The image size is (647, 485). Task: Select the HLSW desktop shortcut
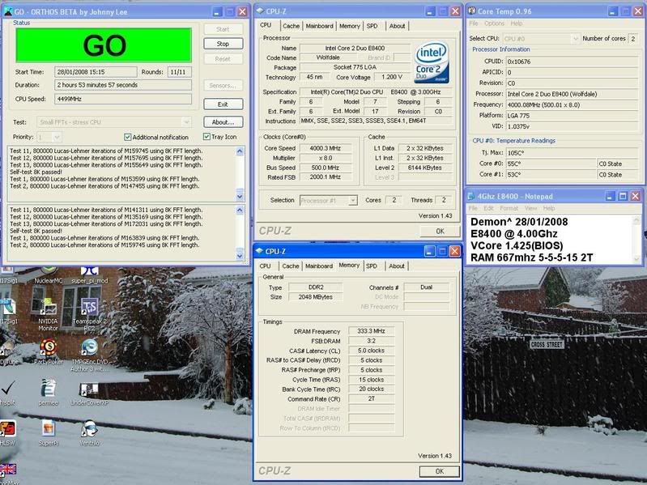pos(7,432)
